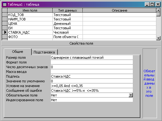Maximize the Таблица1 window

coord(152,4)
